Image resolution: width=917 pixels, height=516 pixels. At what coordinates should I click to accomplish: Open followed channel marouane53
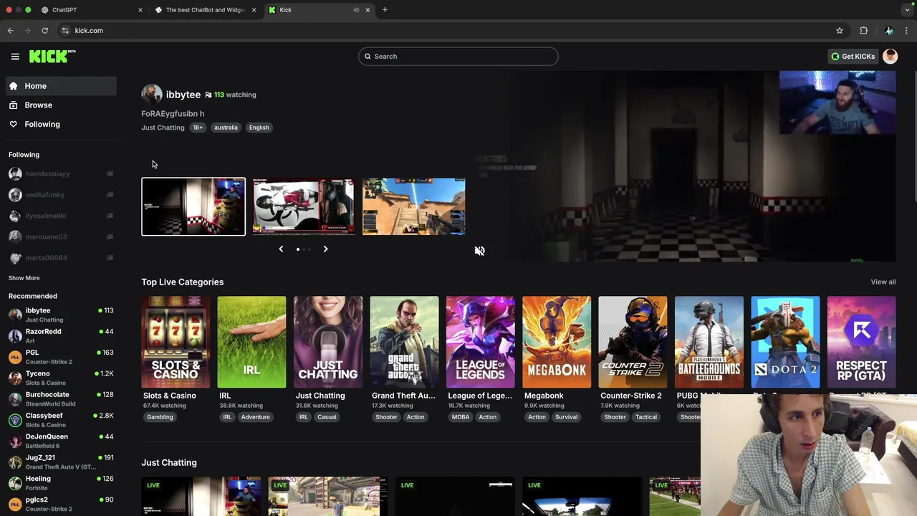coord(60,236)
